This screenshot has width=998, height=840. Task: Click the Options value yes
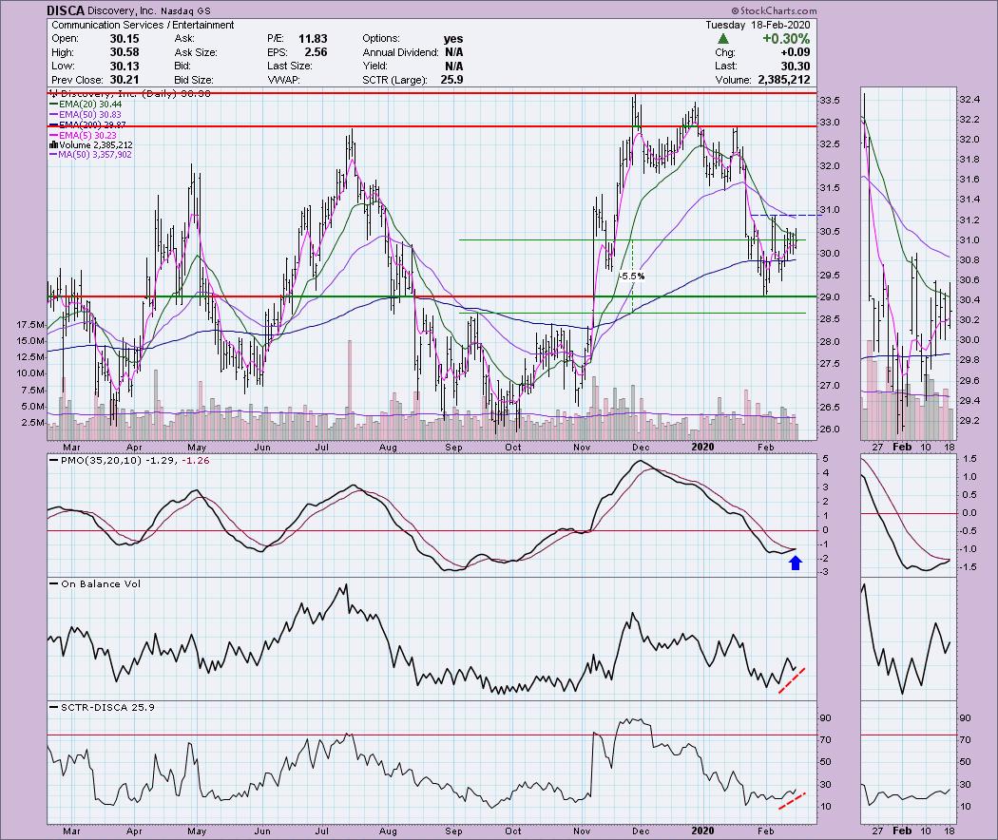pyautogui.click(x=453, y=38)
